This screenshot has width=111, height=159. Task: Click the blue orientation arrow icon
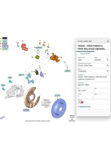2,117
